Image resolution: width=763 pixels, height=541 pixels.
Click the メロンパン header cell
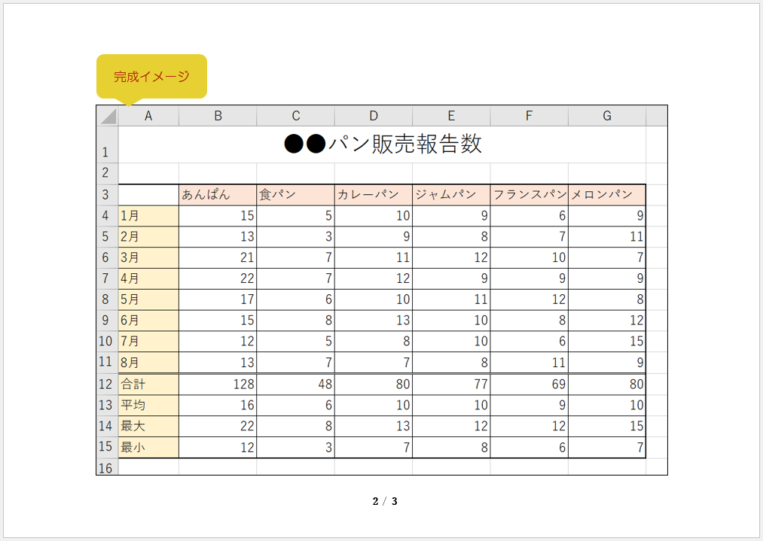point(607,195)
